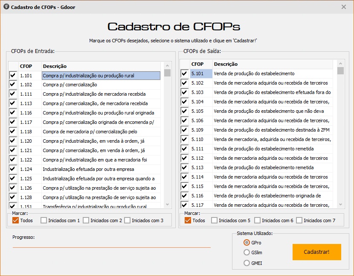Screen dimensions: 354x276
Task: Toggle checkbox beside CFOP 1.113
Action: 13,103
